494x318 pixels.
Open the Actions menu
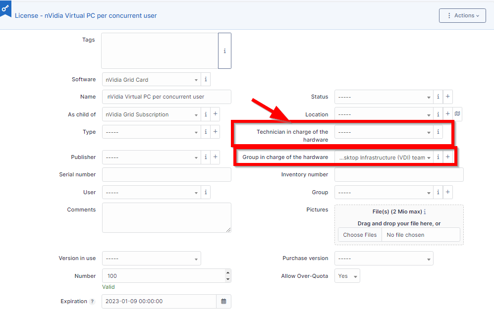click(462, 15)
